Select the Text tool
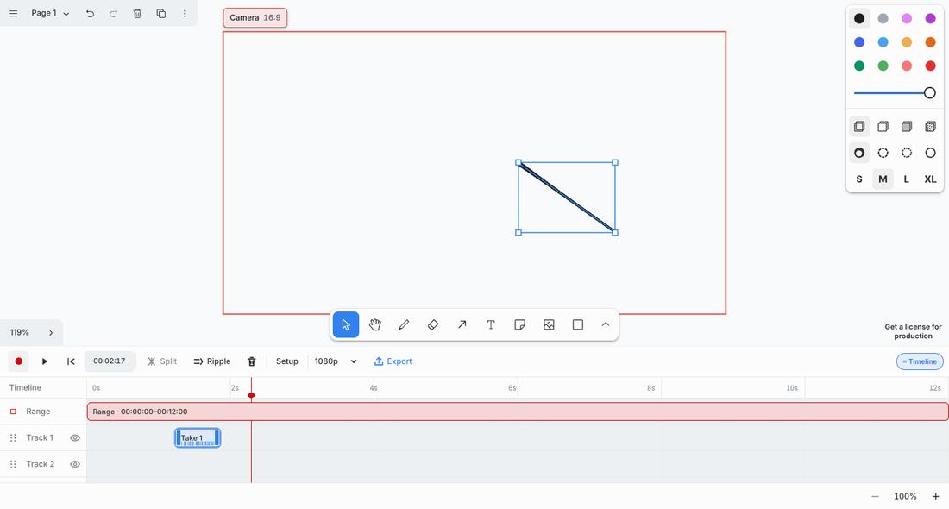 [x=491, y=325]
